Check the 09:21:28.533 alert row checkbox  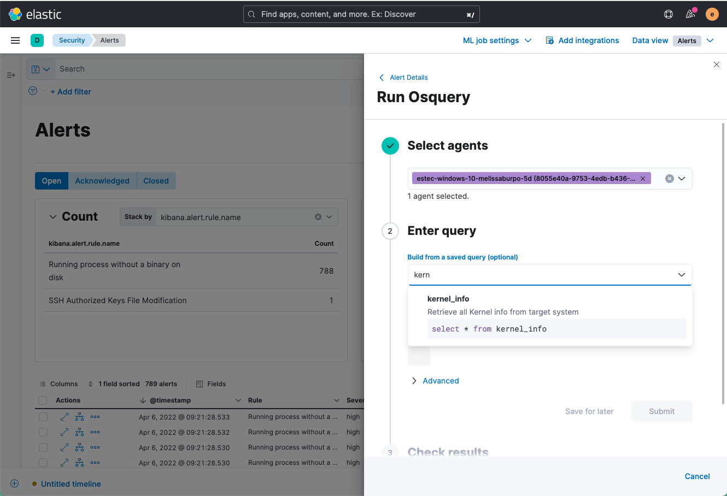[x=43, y=417]
